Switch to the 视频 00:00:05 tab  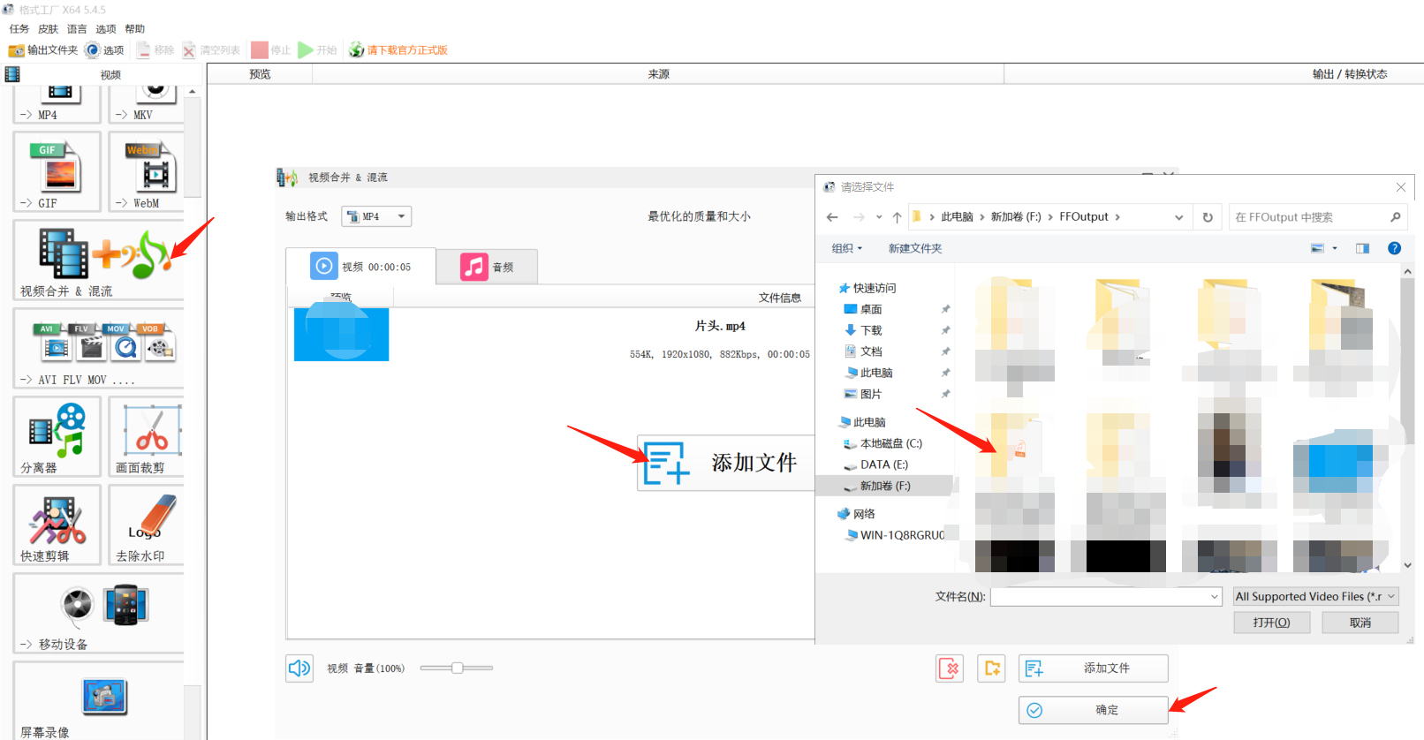pyautogui.click(x=360, y=266)
